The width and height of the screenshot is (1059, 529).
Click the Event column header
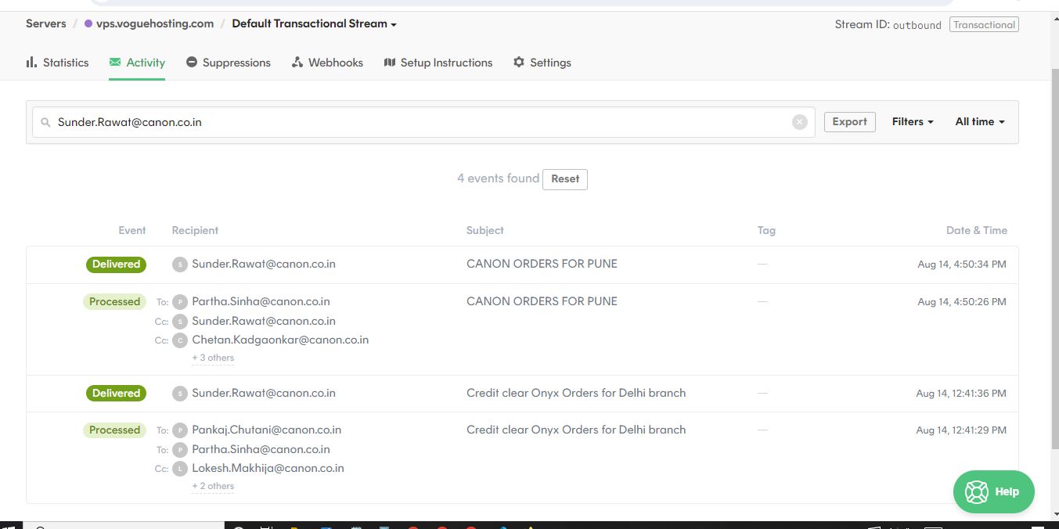click(132, 231)
